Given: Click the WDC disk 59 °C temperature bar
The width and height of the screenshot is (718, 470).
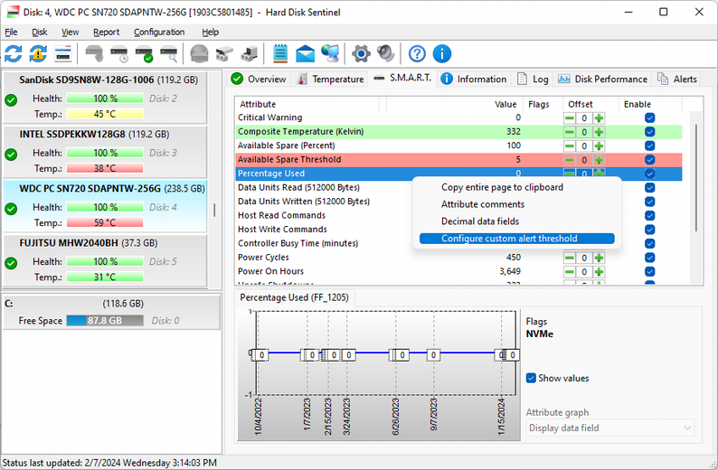Looking at the screenshot, I should click(x=105, y=223).
